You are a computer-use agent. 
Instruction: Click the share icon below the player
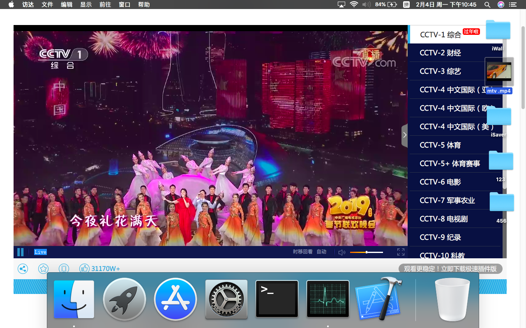[x=23, y=269]
